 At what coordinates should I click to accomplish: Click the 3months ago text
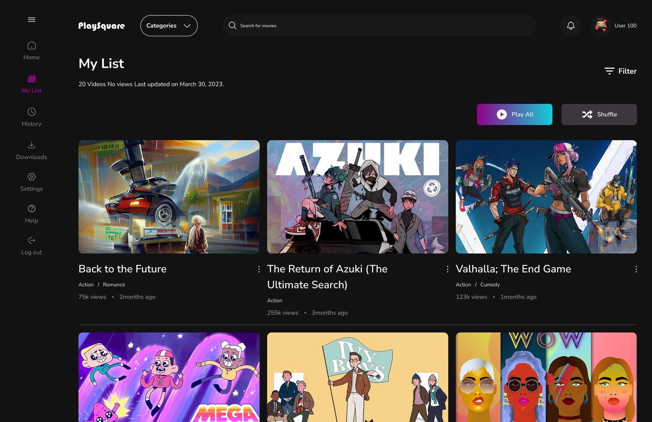click(330, 313)
